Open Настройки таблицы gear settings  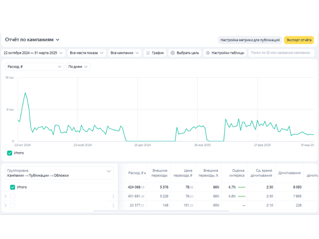coord(225,53)
